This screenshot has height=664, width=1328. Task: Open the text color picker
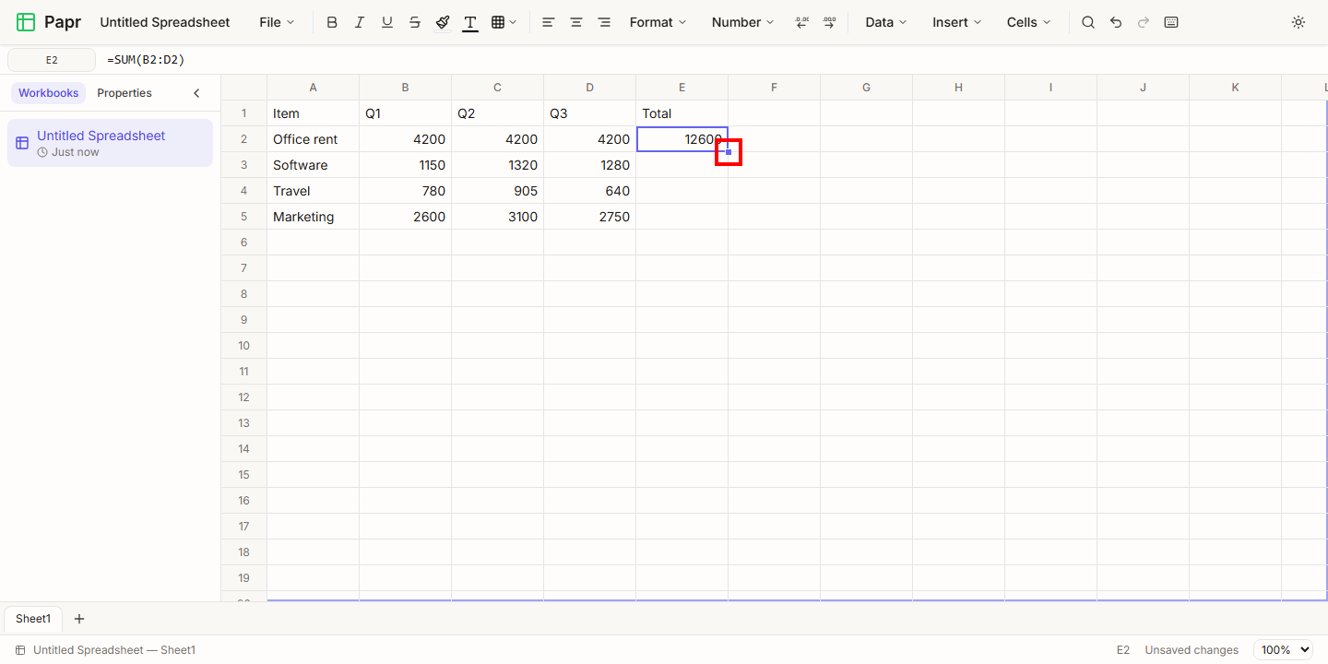coord(470,22)
